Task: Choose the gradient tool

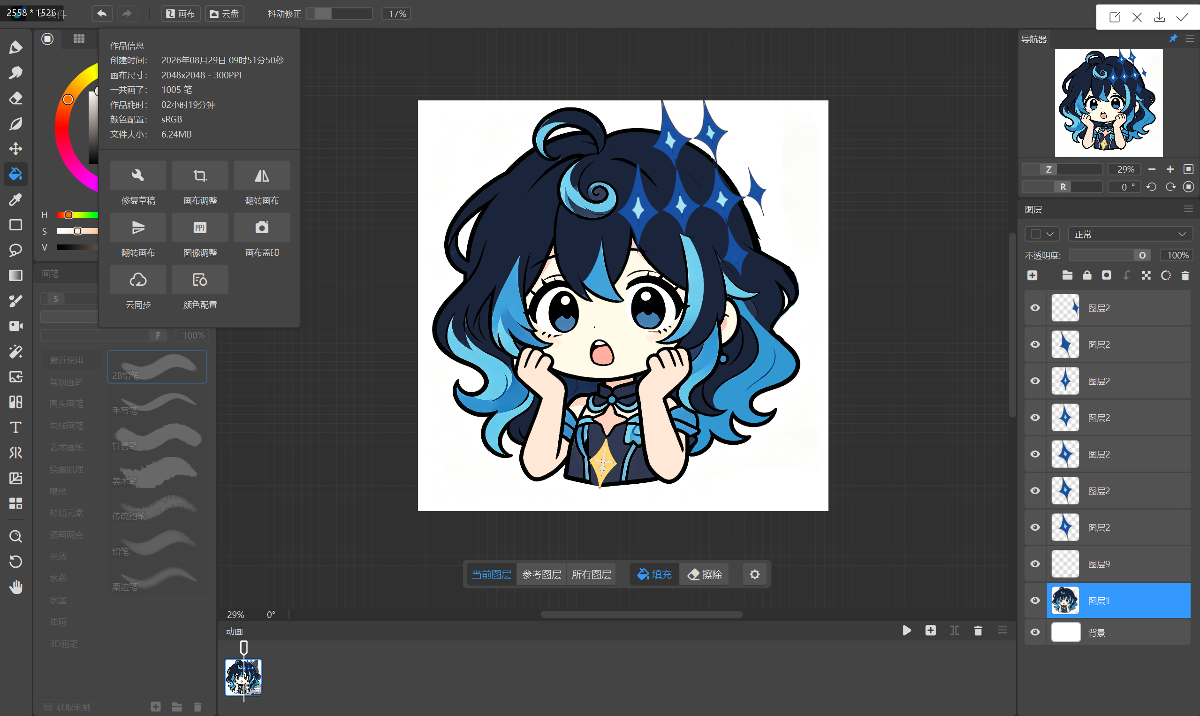Action: pyautogui.click(x=15, y=275)
